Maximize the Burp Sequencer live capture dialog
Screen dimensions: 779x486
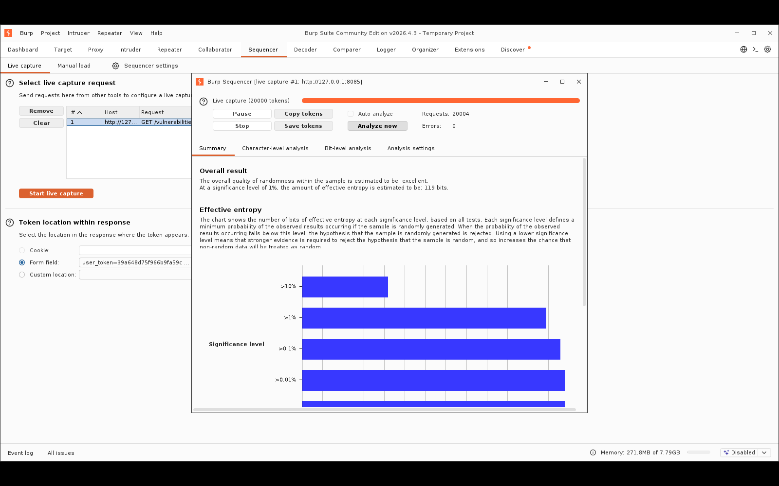tap(562, 82)
